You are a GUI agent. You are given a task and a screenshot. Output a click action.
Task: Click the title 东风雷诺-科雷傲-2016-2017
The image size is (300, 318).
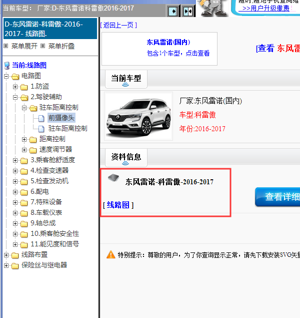click(x=169, y=182)
